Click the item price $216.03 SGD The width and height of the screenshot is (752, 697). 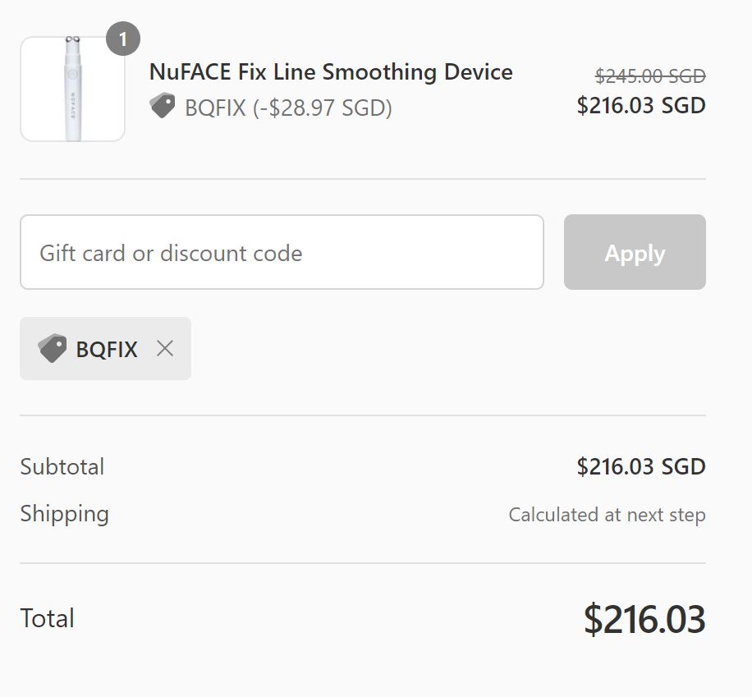[x=641, y=106]
